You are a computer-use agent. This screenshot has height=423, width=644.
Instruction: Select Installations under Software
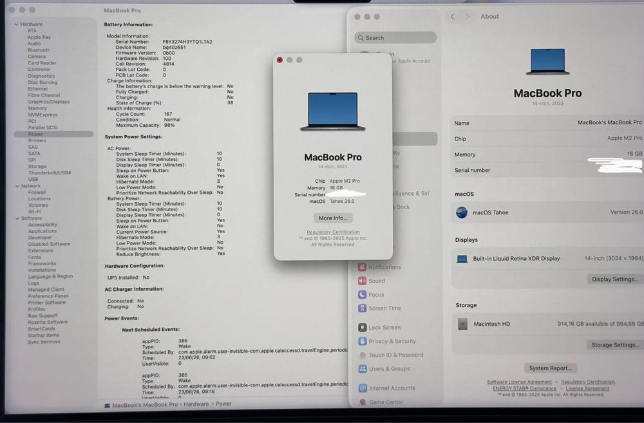[42, 270]
